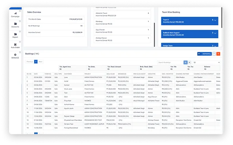
Task: Click customer Ashish Kumar in row 8
Action: 69,105
